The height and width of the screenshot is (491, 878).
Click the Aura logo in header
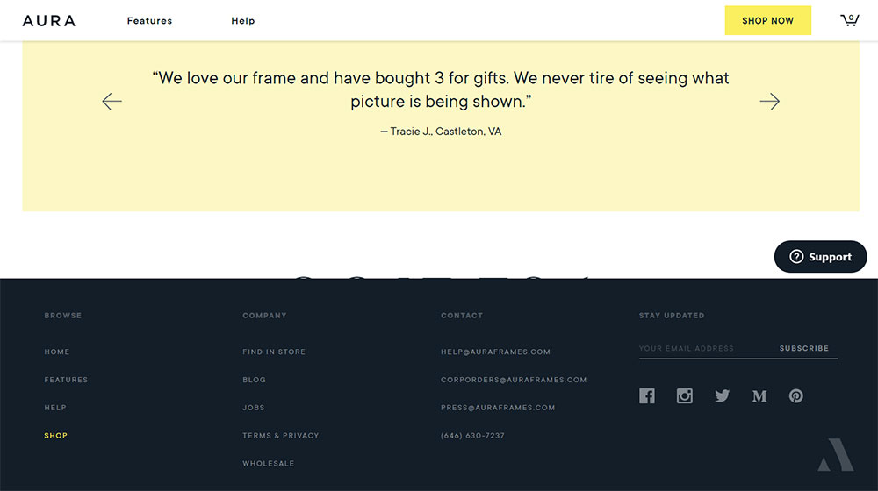[x=49, y=20]
